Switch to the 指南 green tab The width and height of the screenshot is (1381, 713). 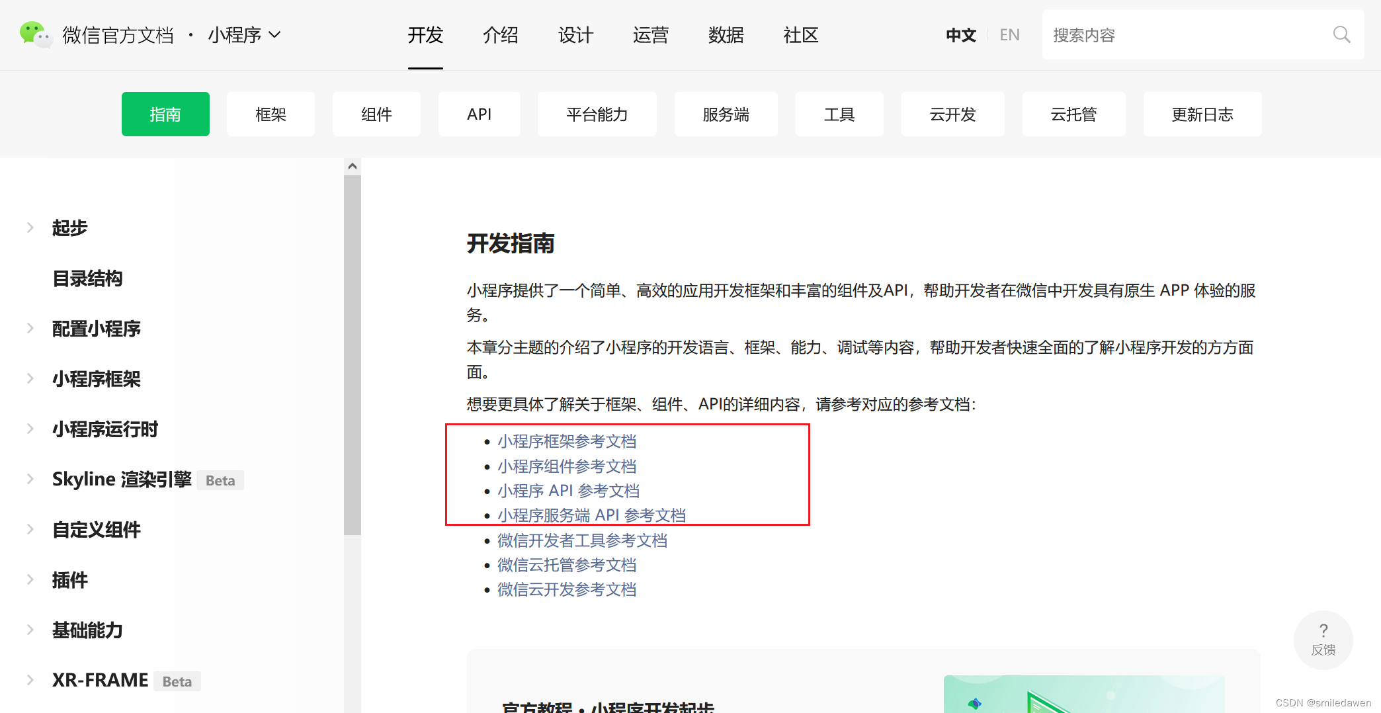pos(165,114)
